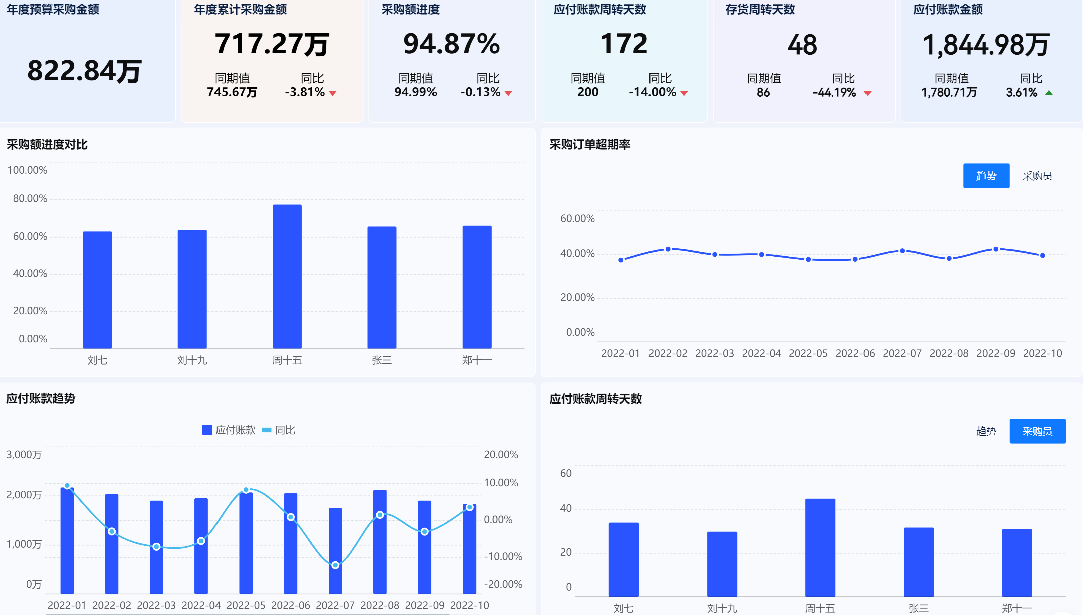Click 2022-02 point on overdue rate line
This screenshot has width=1083, height=615.
click(668, 249)
